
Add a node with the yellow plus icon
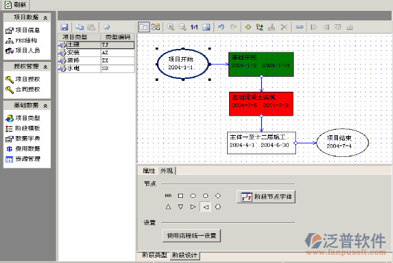tap(248, 27)
